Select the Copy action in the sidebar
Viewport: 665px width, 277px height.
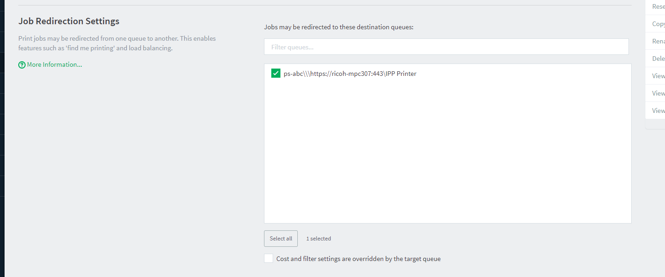click(658, 23)
